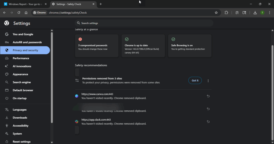Go to Performance settings
Viewport: 274px width, 144px height.
click(x=25, y=58)
